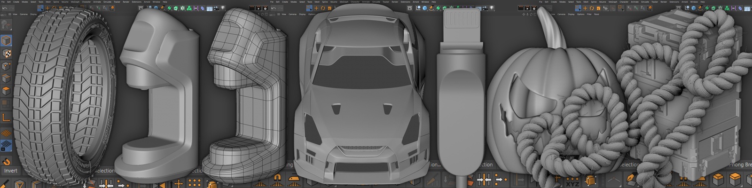This screenshot has width=752, height=188.
Task: Click the Enable Snap magnet in left sidebar
Action: click(x=7, y=162)
